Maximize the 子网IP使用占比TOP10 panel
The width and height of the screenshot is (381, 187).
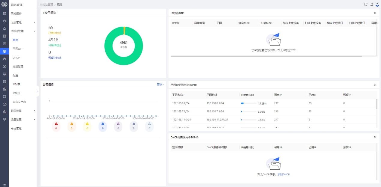point(375,85)
